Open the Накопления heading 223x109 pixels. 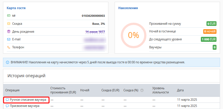coord(128,8)
